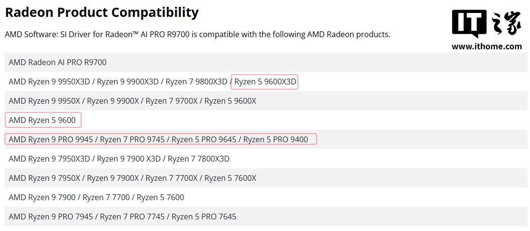
Task: Select the Ryzen 9 PRO 9945 entry
Action: (60, 139)
